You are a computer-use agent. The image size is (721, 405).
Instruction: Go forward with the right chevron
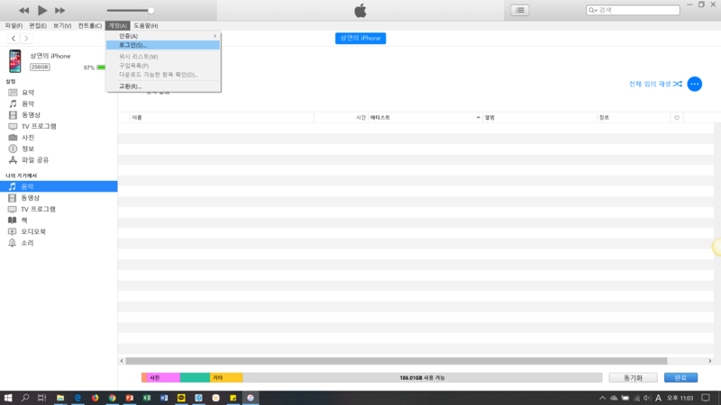[x=26, y=38]
